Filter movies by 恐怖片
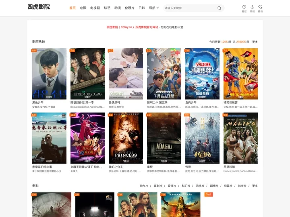Viewport: 290px width, 217px height. pyautogui.click(x=200, y=186)
